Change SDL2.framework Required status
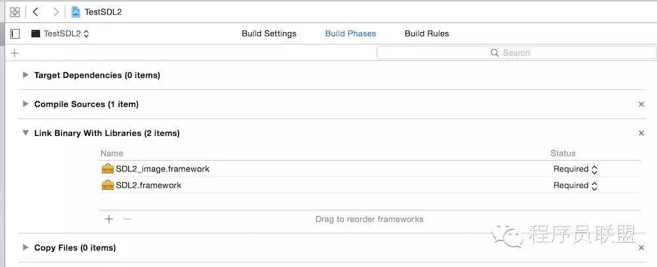 pos(576,186)
